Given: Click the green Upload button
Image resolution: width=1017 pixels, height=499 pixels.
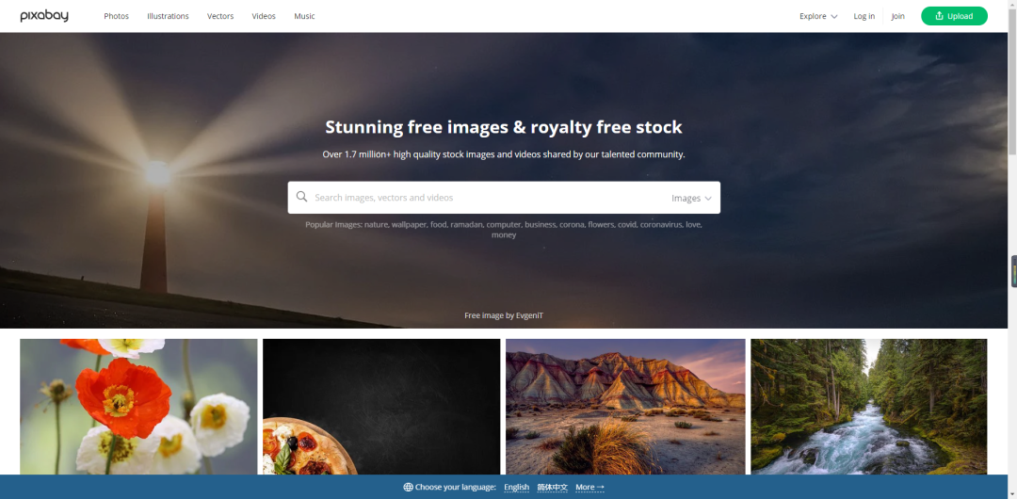Looking at the screenshot, I should 954,16.
